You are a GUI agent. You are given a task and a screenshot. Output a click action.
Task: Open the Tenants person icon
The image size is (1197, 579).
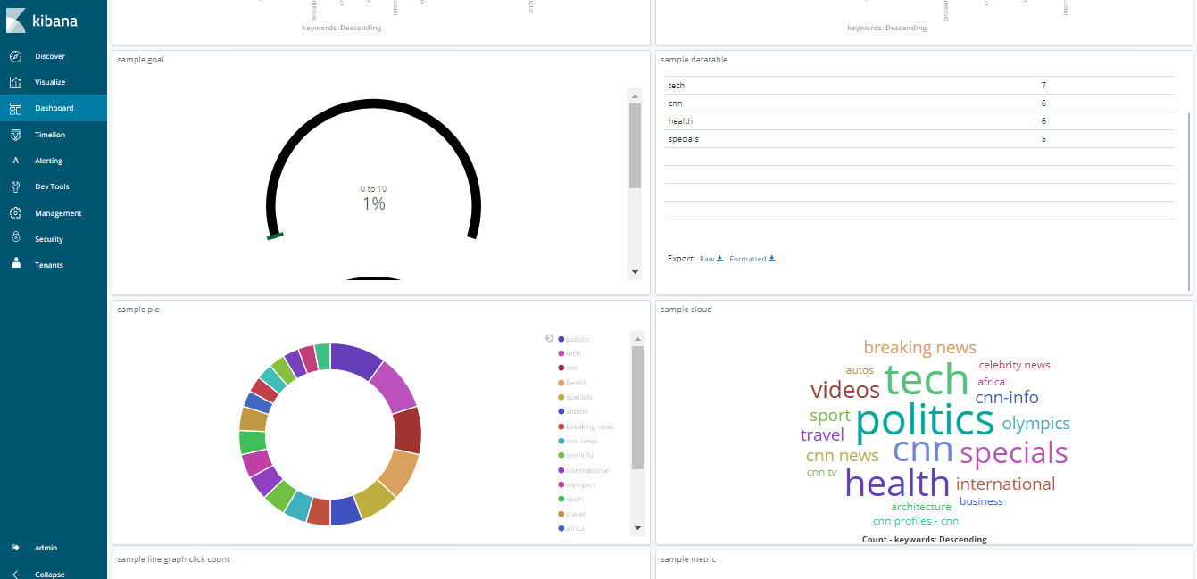15,264
